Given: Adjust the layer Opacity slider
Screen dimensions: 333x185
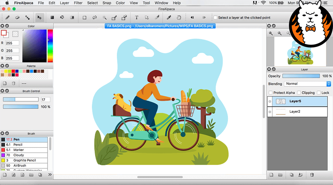Looking at the screenshot, I should [x=301, y=76].
